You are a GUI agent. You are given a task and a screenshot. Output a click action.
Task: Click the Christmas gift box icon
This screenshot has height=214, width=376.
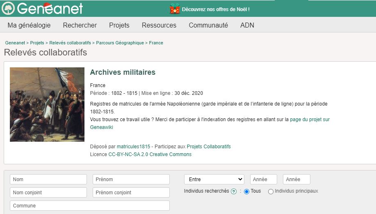[175, 9]
